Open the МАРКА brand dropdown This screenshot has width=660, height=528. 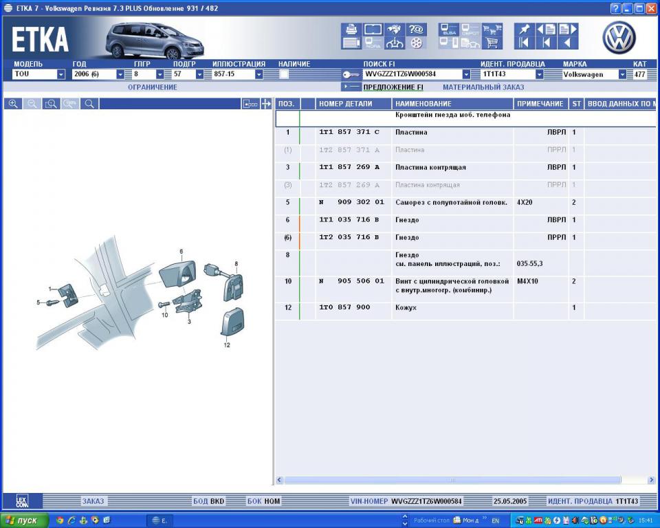pyautogui.click(x=622, y=74)
